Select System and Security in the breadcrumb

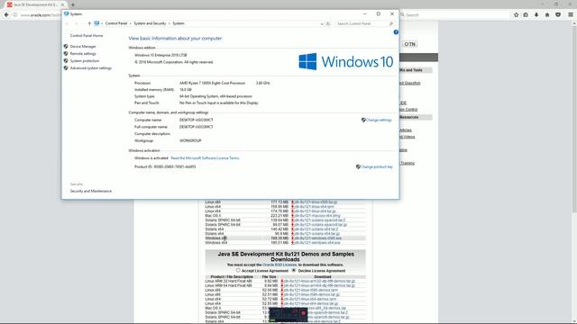click(x=150, y=23)
